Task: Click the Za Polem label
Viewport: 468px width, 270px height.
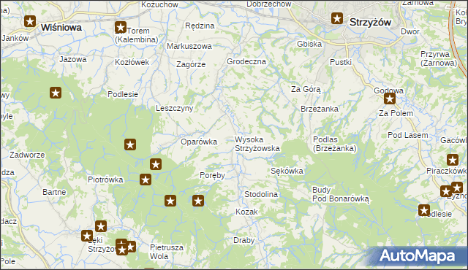Action: [396, 113]
